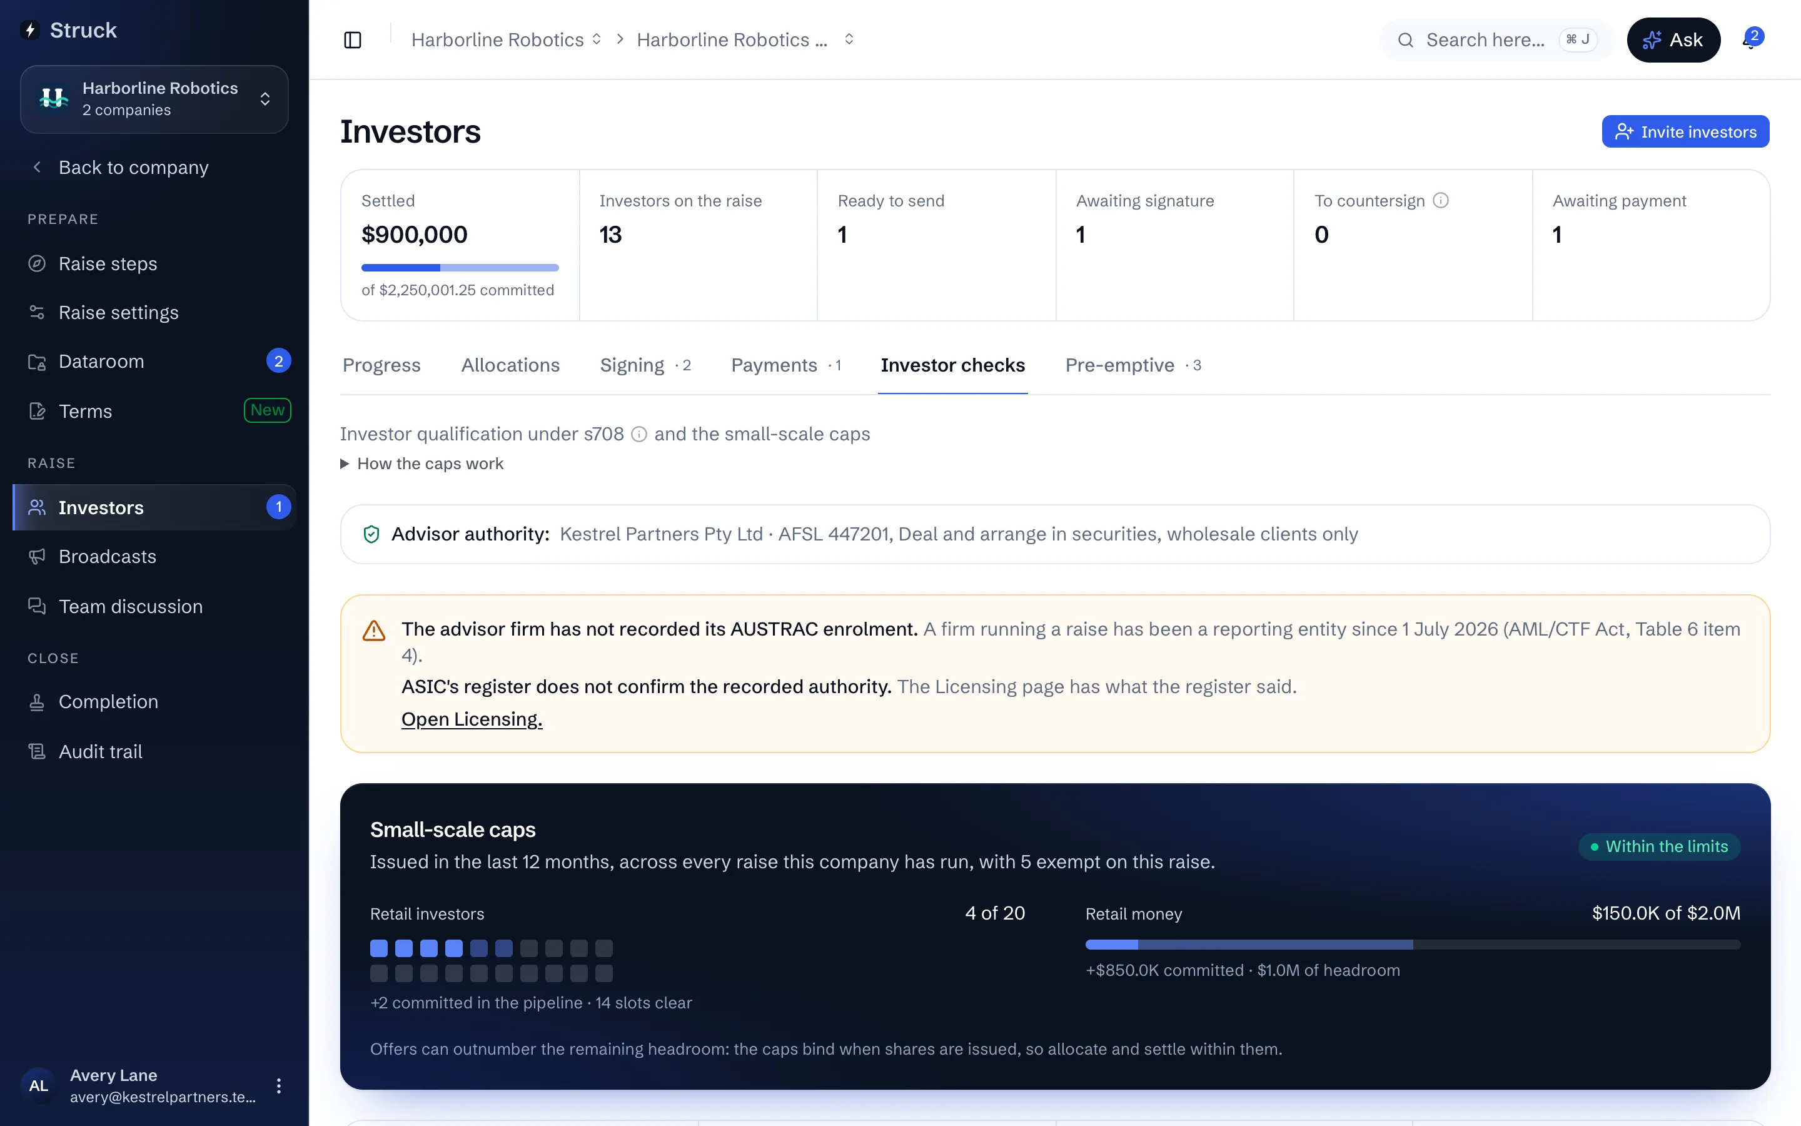Open the Payments tab
The width and height of the screenshot is (1801, 1126).
(786, 365)
